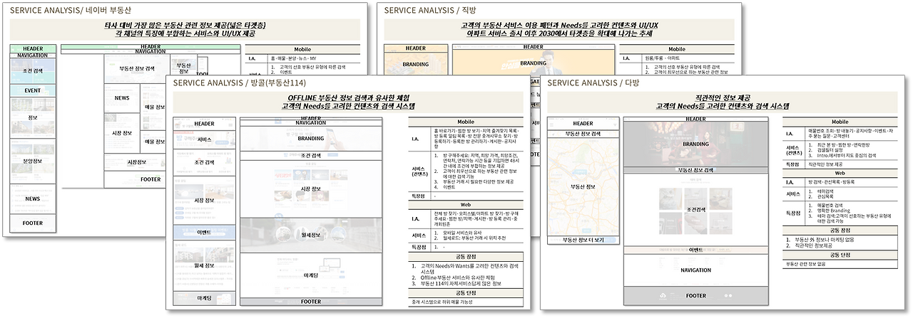Click the NAVIGATION block in the 다방 web wireframe
913x318 pixels.
pos(695,270)
